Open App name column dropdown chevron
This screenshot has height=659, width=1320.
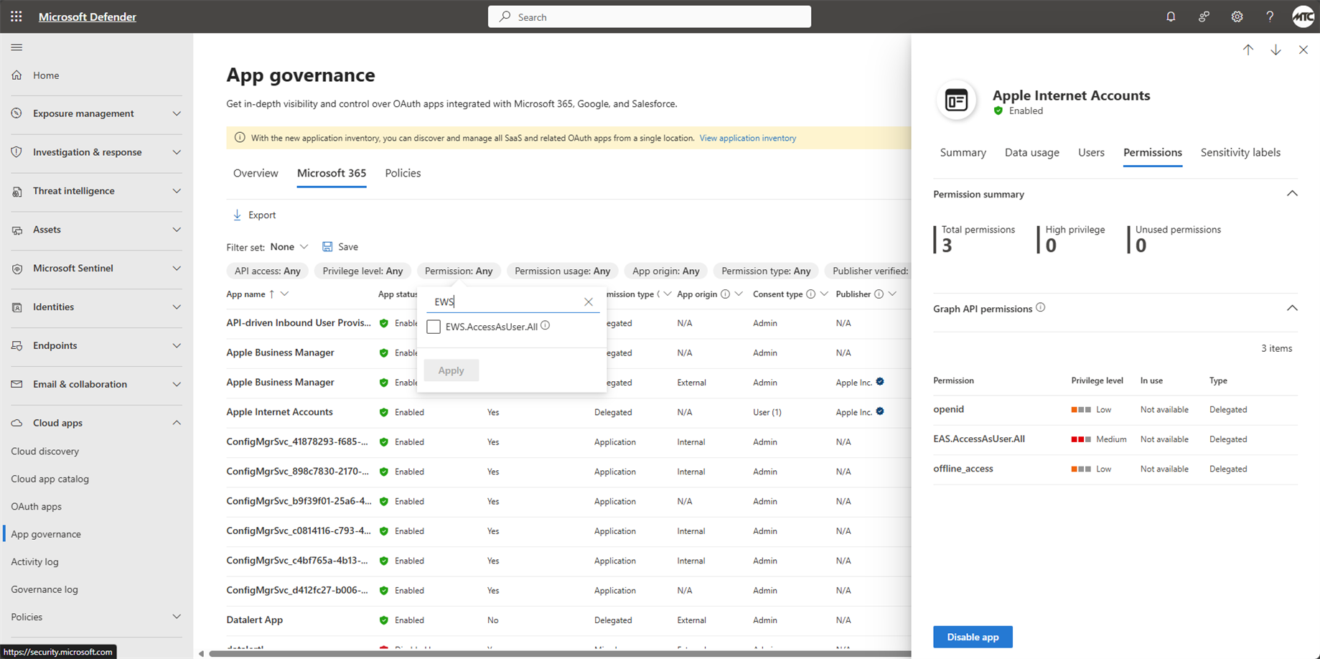(x=285, y=294)
